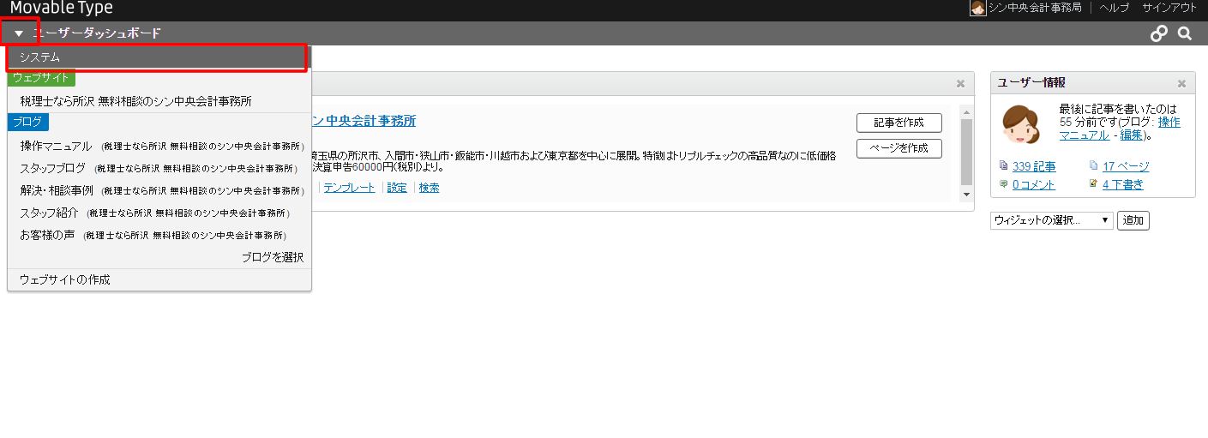
Task: Click blue ブログ section label
Action: [x=27, y=123]
